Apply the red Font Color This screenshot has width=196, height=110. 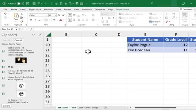pyautogui.click(x=61, y=20)
